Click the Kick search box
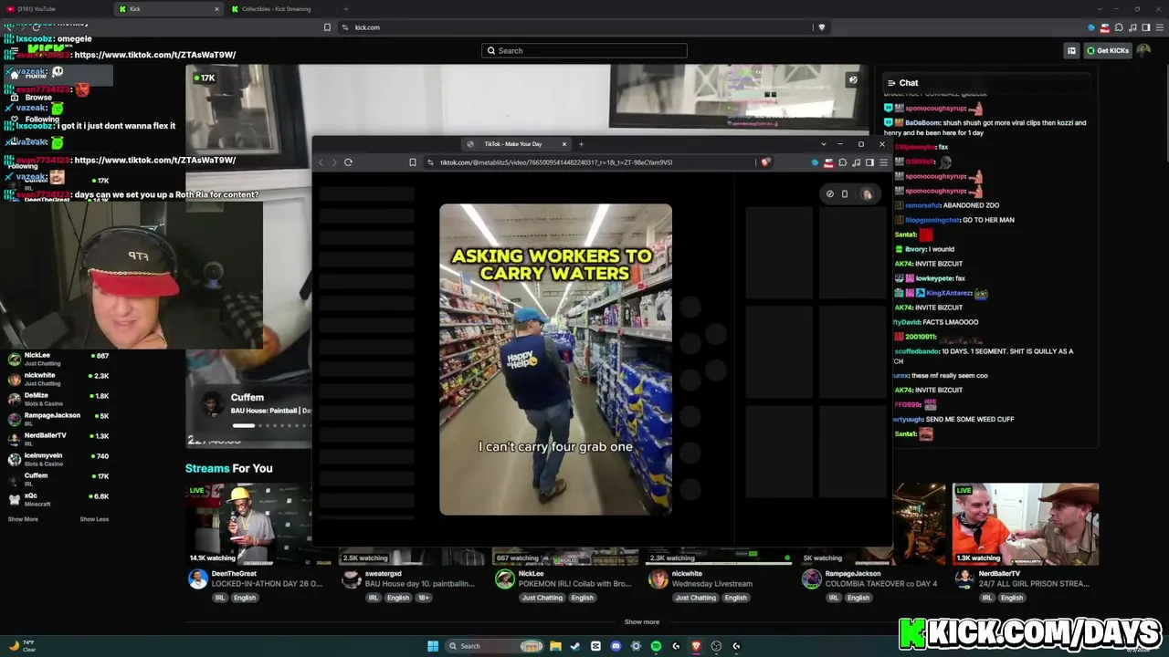The image size is (1169, 657). pos(584,50)
